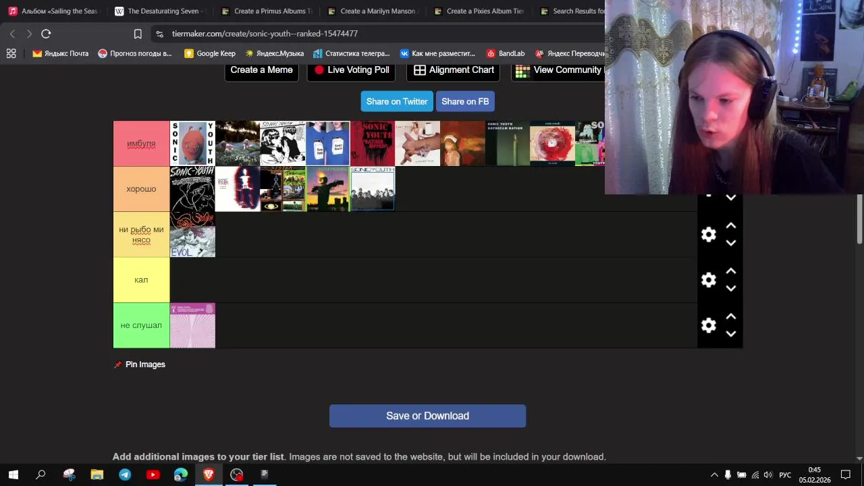
Task: Click Save or Download button
Action: click(427, 416)
